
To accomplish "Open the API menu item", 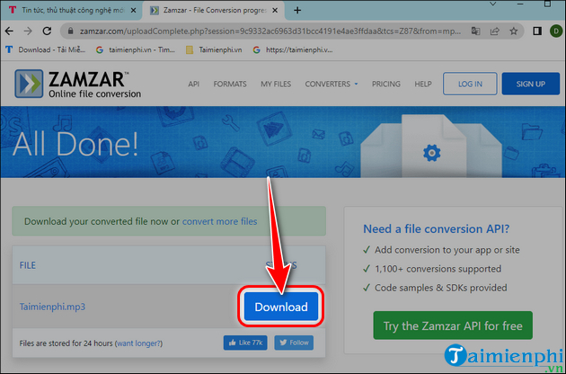I will point(193,84).
